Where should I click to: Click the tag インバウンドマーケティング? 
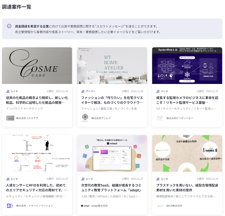24,108
